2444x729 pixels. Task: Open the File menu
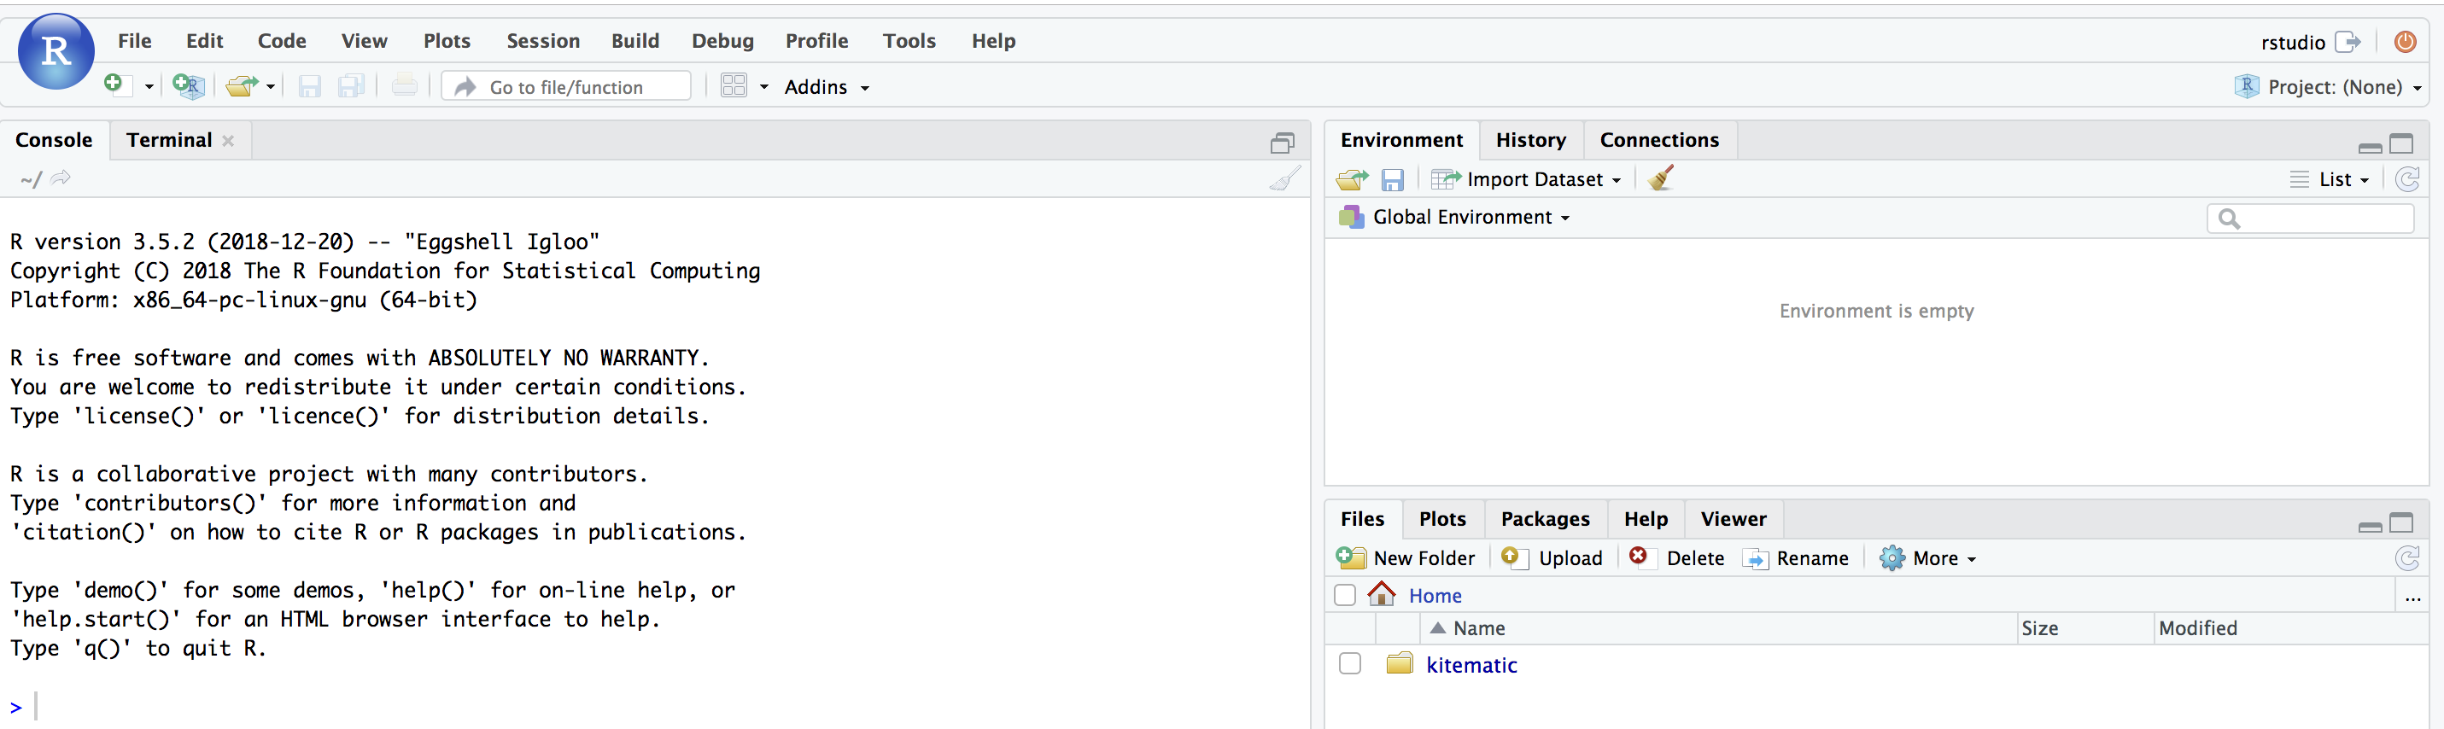point(135,41)
